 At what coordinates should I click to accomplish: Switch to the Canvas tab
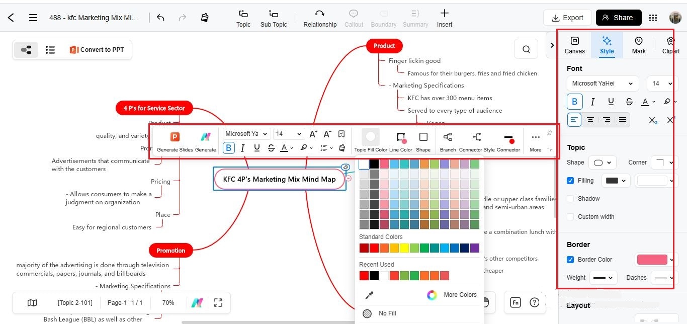click(x=574, y=45)
